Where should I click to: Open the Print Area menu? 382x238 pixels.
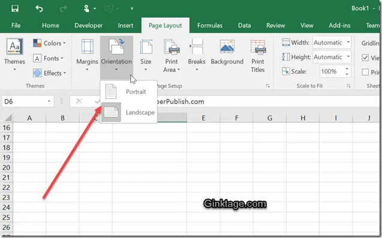pos(172,56)
